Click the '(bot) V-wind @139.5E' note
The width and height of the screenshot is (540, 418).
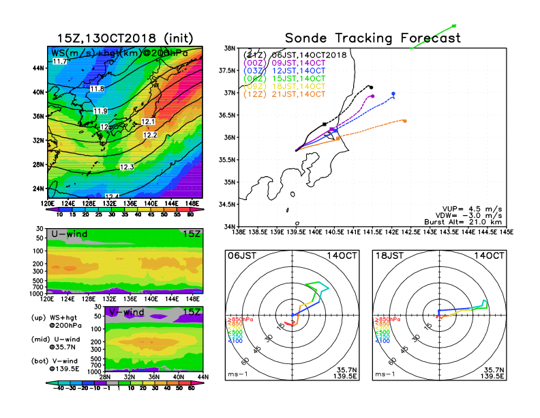point(55,365)
